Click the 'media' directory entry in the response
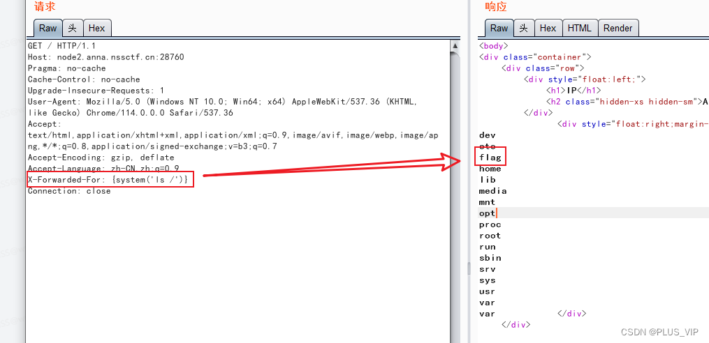Image resolution: width=709 pixels, height=343 pixels. click(x=493, y=191)
